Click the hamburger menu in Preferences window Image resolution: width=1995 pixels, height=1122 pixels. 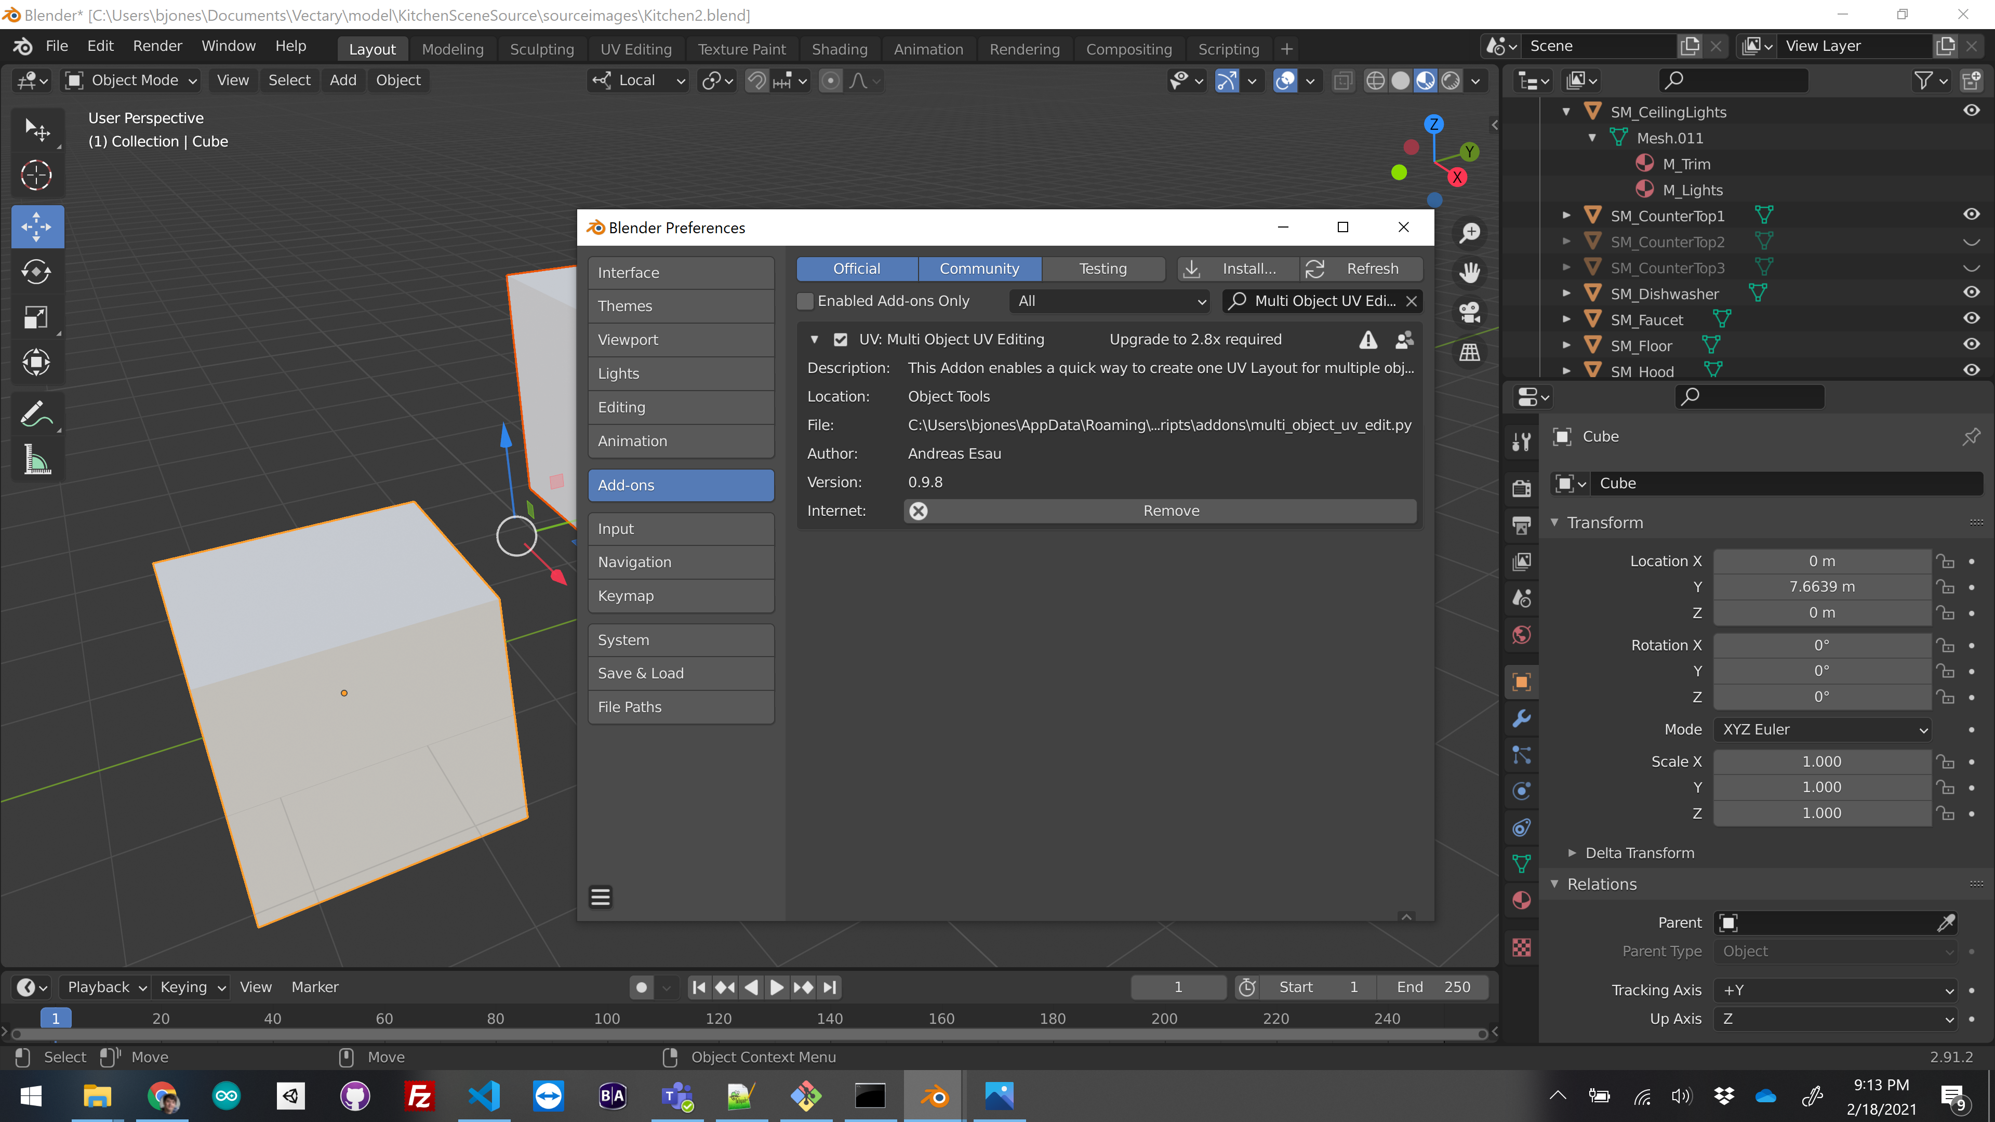600,897
